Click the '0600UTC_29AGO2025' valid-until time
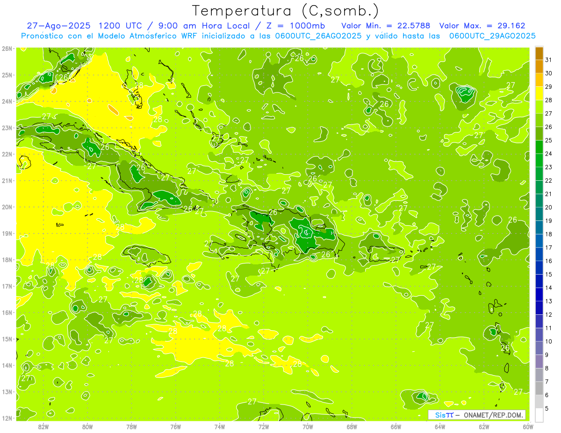Screen dimensions: 561x433 pyautogui.click(x=492, y=36)
